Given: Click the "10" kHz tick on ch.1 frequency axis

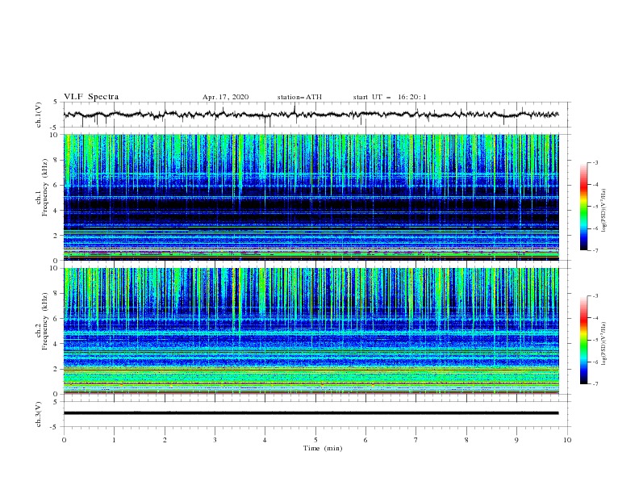Looking at the screenshot, I should point(55,135).
